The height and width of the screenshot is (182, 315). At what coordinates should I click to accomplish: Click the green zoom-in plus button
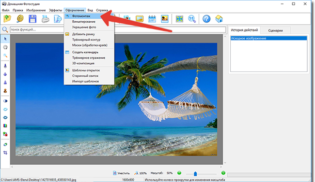coord(223,173)
